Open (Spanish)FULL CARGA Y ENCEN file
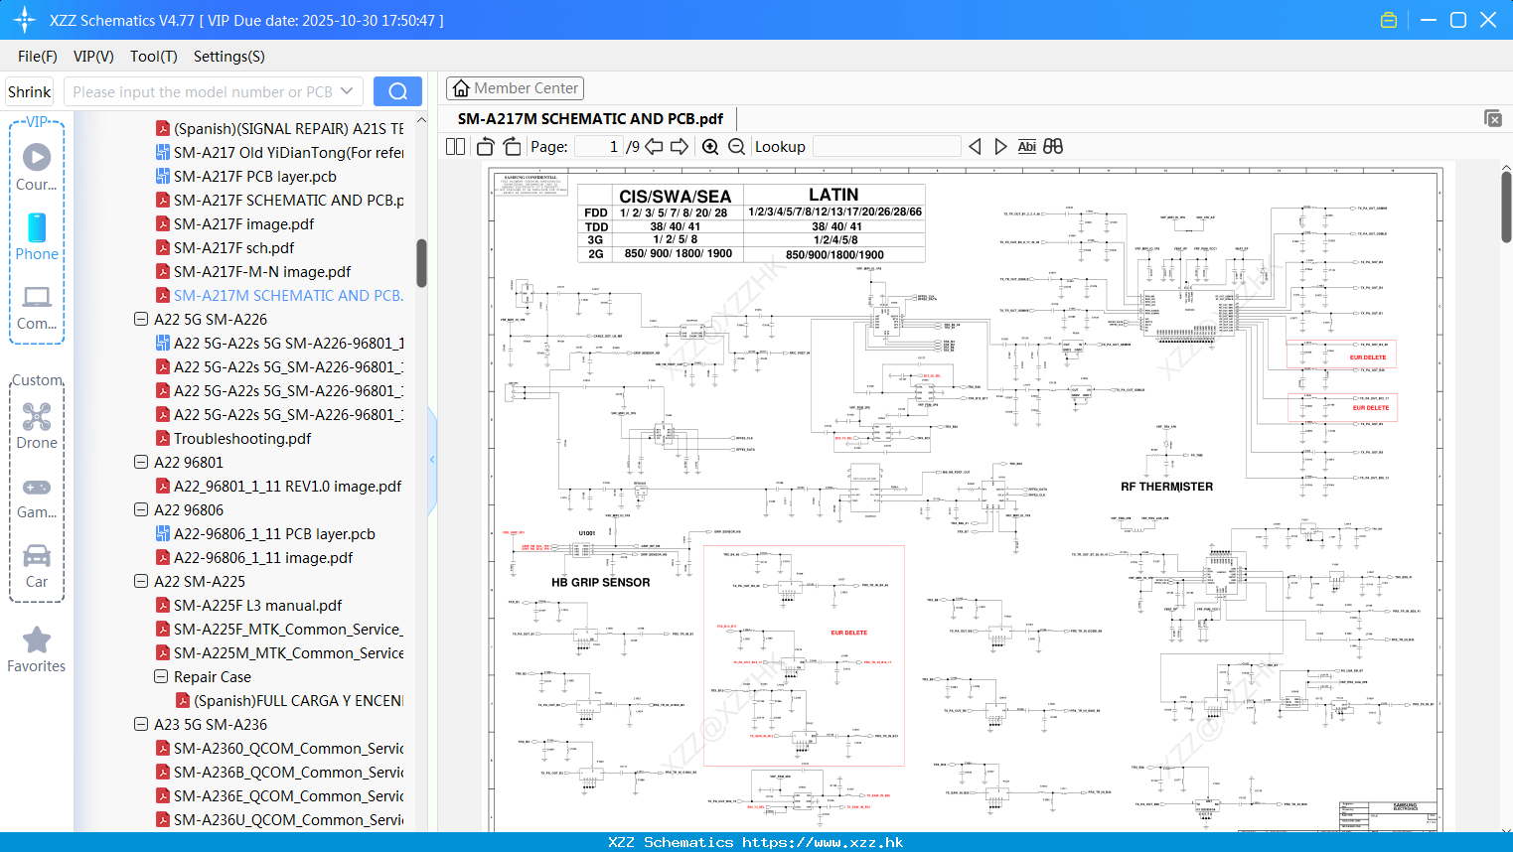 pyautogui.click(x=289, y=701)
